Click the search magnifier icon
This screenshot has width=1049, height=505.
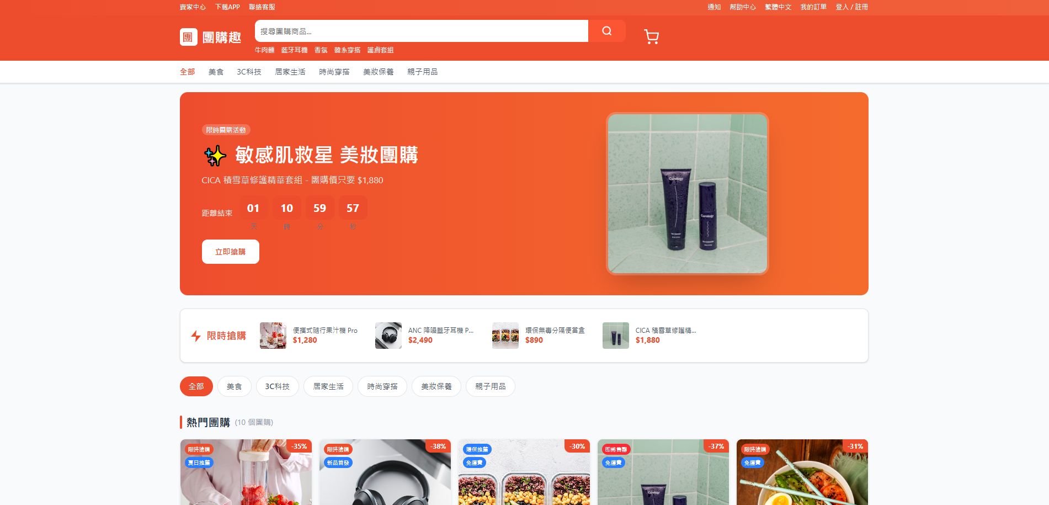tap(606, 31)
